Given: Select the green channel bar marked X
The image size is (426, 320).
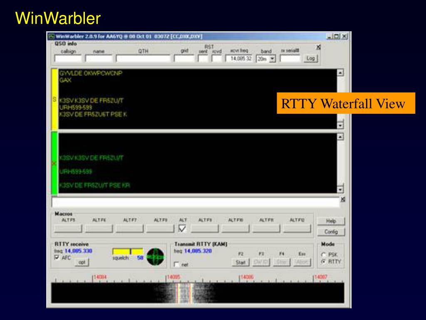Looking at the screenshot, I should [54, 163].
